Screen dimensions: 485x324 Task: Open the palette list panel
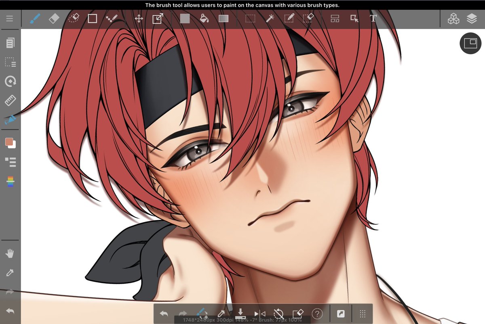pos(10,162)
